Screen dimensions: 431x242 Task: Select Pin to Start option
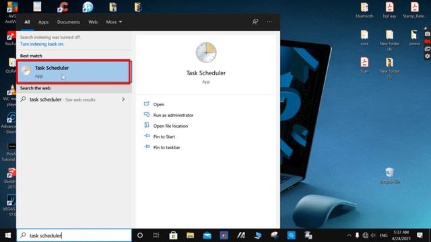pyautogui.click(x=164, y=136)
